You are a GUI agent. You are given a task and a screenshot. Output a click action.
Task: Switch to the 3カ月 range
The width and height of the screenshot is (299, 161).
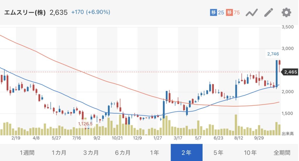coord(91,153)
